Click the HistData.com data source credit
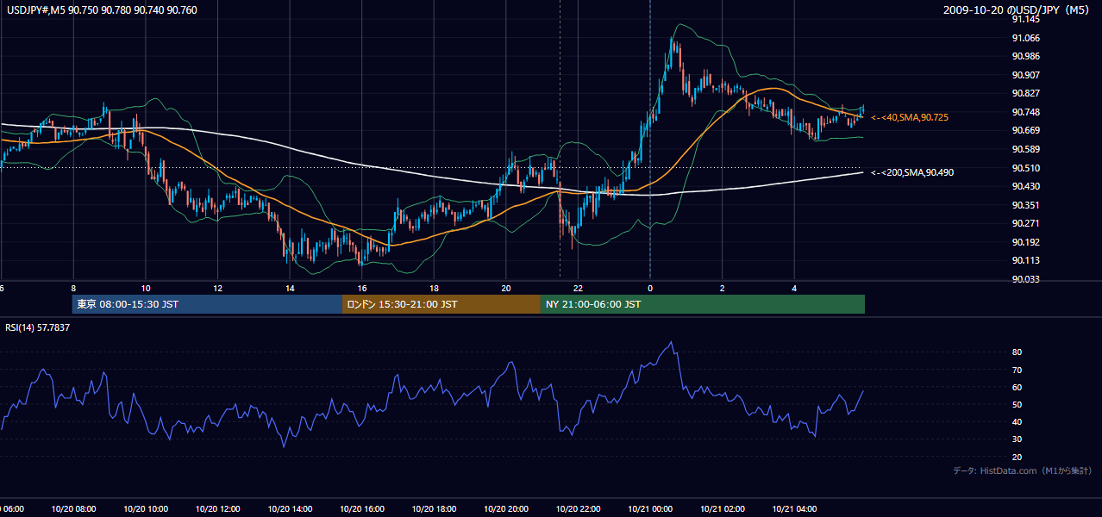Screen dimensions: 1102x517 (1023, 470)
